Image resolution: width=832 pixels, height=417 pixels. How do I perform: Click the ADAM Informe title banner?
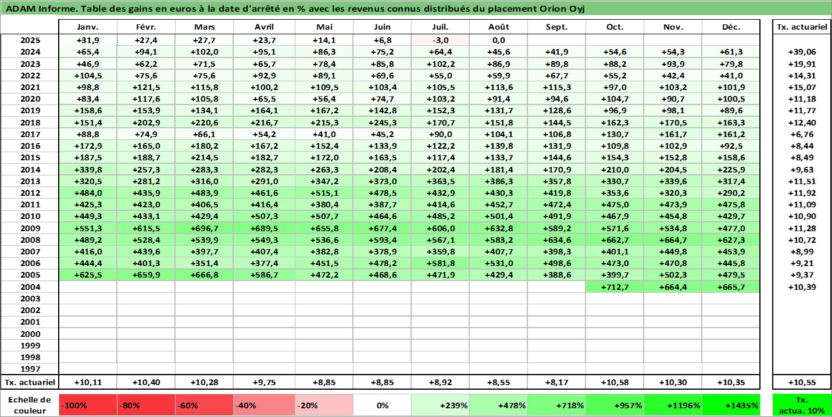416,8
